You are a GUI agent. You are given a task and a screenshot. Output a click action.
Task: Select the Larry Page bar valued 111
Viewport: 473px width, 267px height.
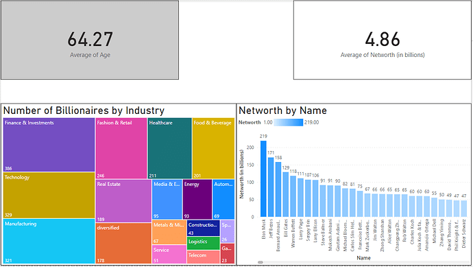point(300,198)
